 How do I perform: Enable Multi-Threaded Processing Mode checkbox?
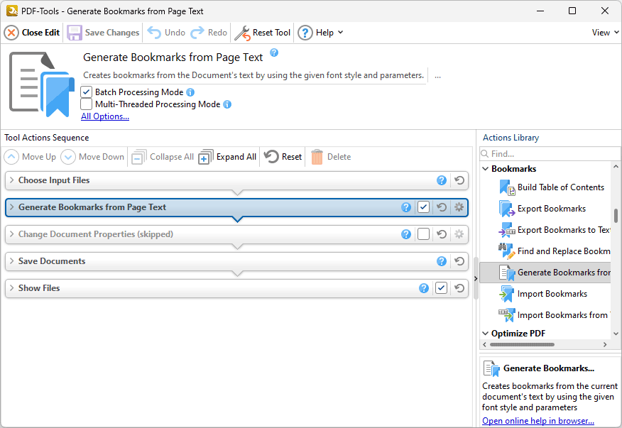coord(86,104)
